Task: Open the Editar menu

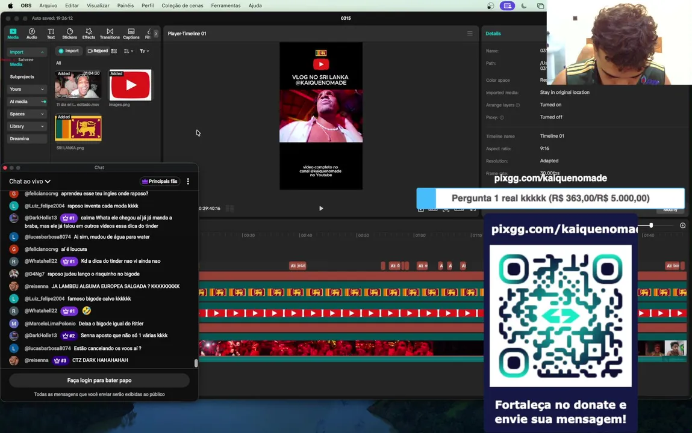Action: pyautogui.click(x=72, y=6)
